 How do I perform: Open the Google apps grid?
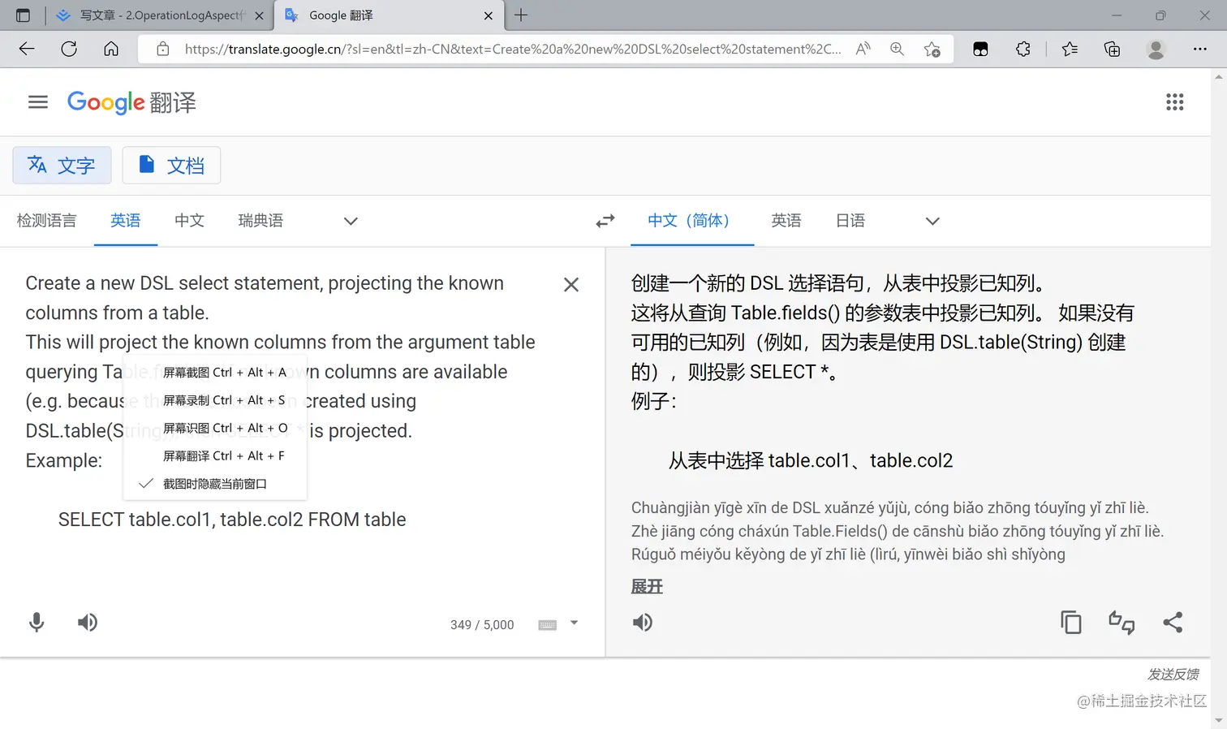[1174, 102]
